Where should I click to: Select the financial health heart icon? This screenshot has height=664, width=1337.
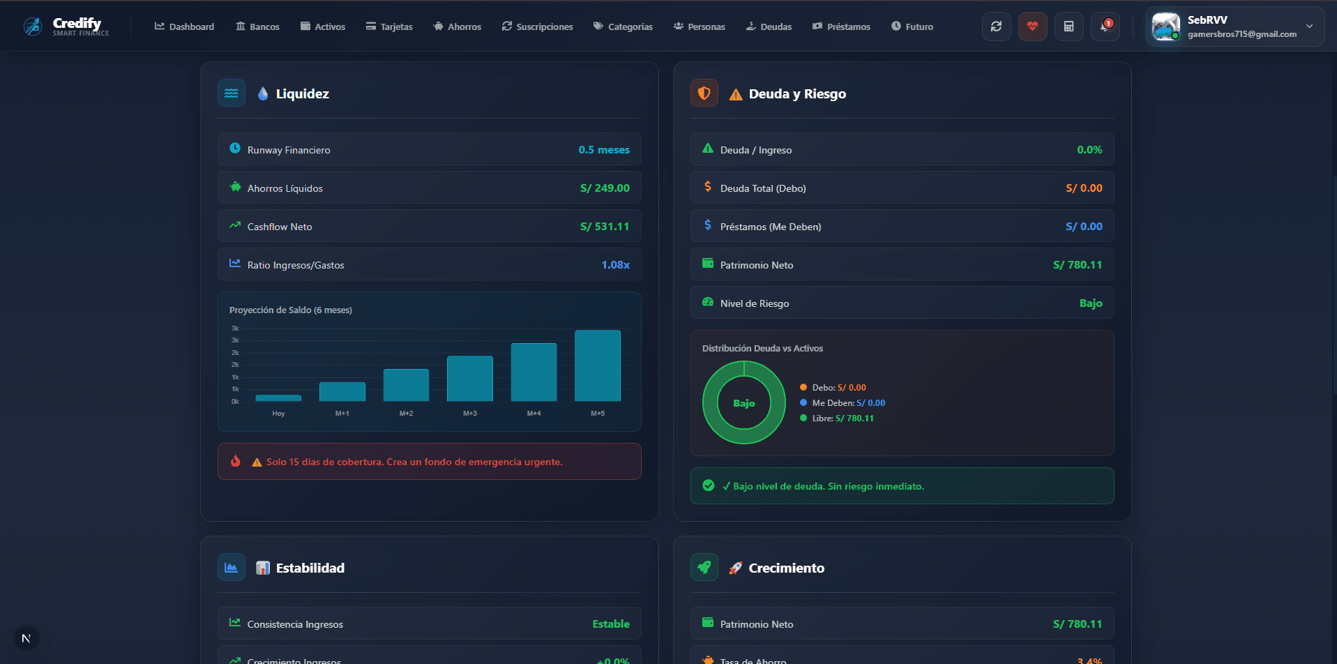(1032, 26)
